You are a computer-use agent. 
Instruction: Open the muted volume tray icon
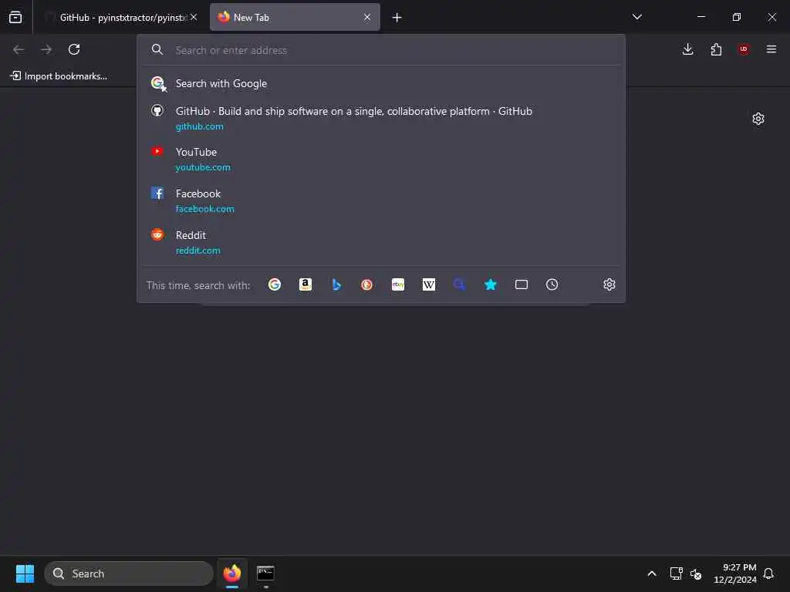pos(697,573)
